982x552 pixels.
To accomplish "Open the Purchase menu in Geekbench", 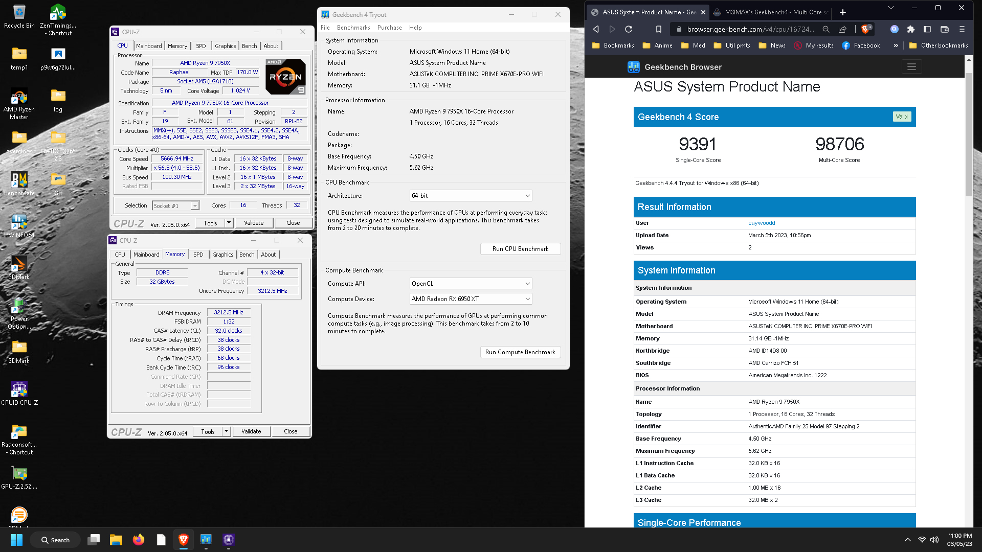I will pyautogui.click(x=390, y=28).
